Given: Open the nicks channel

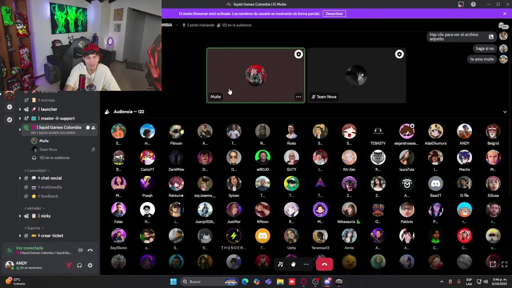Looking at the screenshot, I should pyautogui.click(x=46, y=216).
